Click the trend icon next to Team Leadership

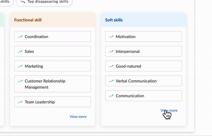[x=20, y=102]
